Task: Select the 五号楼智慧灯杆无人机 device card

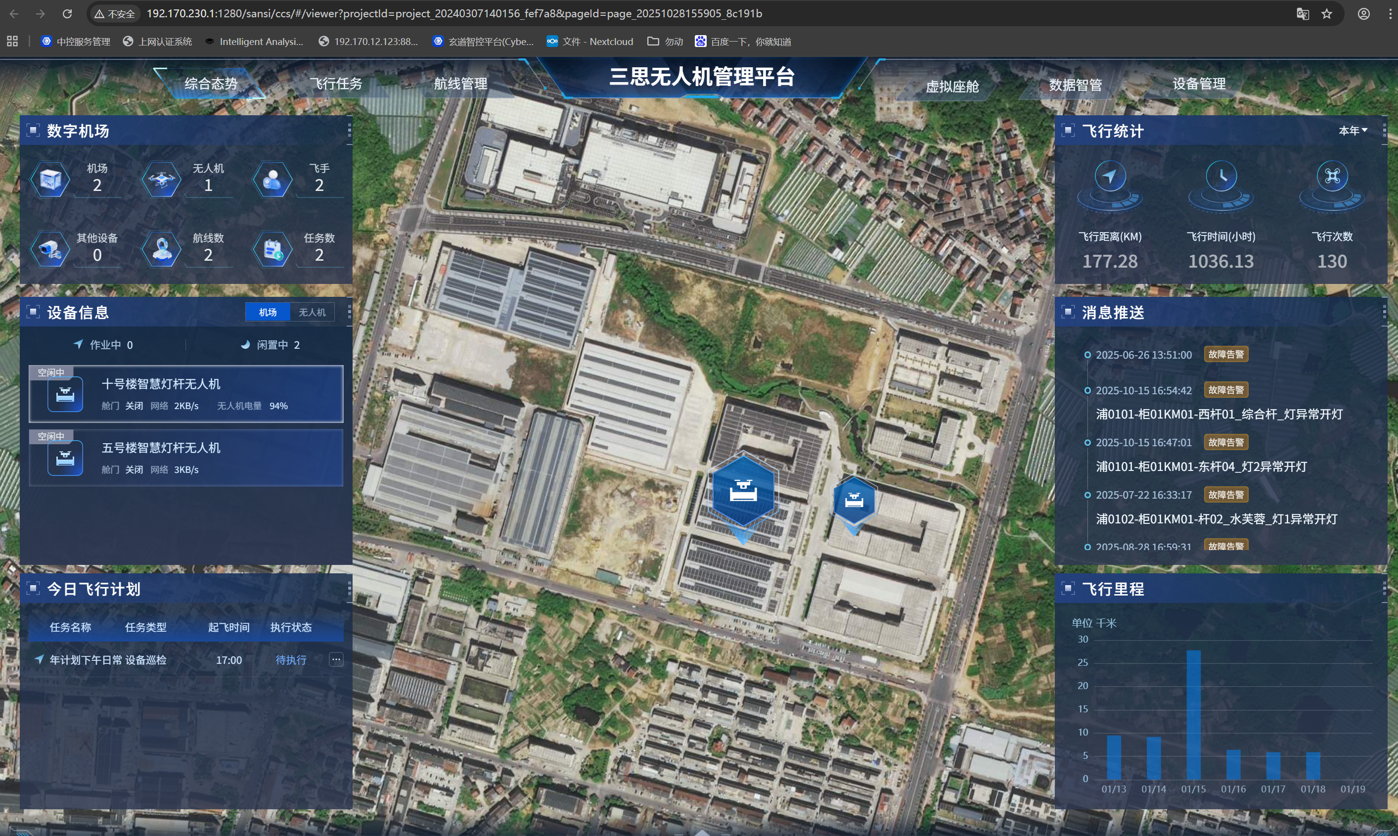Action: (186, 458)
